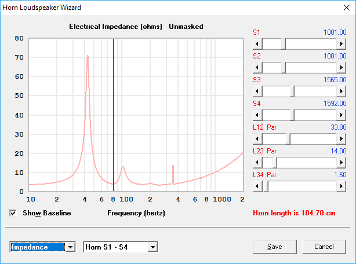Click the tall impedance peak near 40 Hz

click(88, 56)
